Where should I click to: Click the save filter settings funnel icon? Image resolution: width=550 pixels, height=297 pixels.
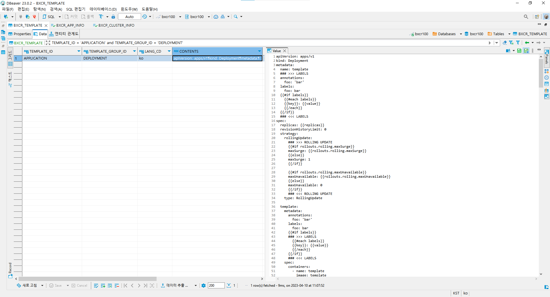pyautogui.click(x=511, y=43)
